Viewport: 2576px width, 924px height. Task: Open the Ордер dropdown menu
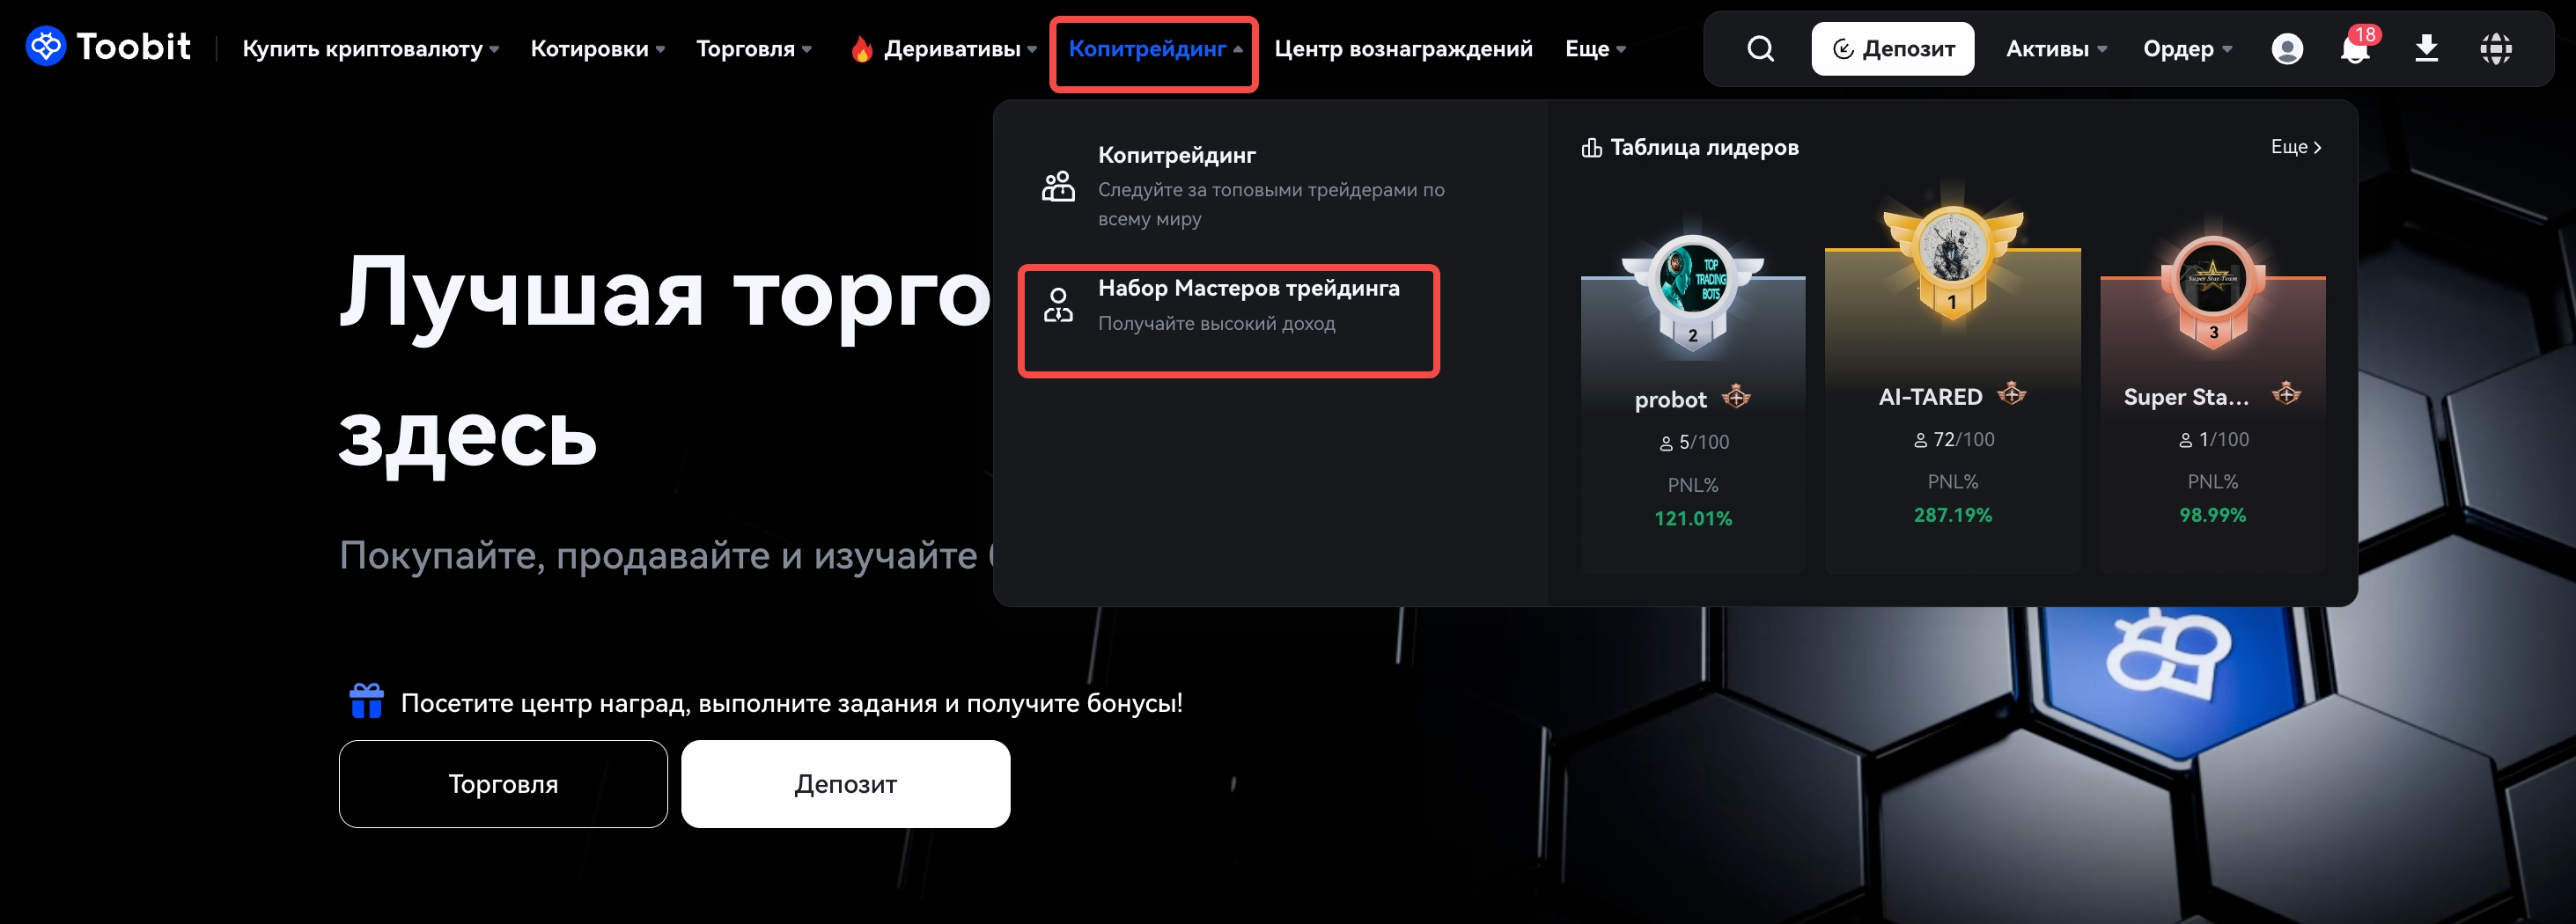click(x=2187, y=49)
